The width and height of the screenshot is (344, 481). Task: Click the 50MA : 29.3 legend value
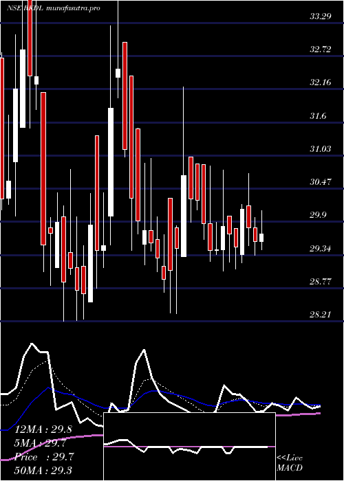pos(43,470)
